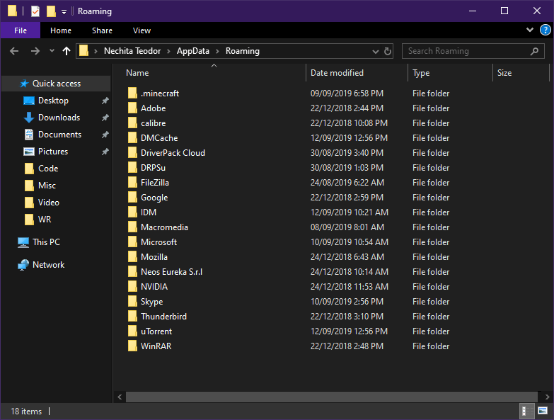Select the Mozilla folder icon
554x420 pixels.
[x=132, y=256]
